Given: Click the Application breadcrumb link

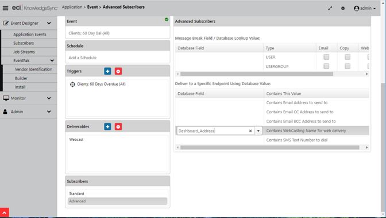Looking at the screenshot, I should coord(72,7).
